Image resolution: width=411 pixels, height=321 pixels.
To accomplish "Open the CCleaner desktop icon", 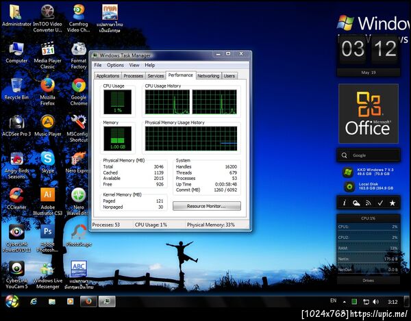I will (16, 196).
